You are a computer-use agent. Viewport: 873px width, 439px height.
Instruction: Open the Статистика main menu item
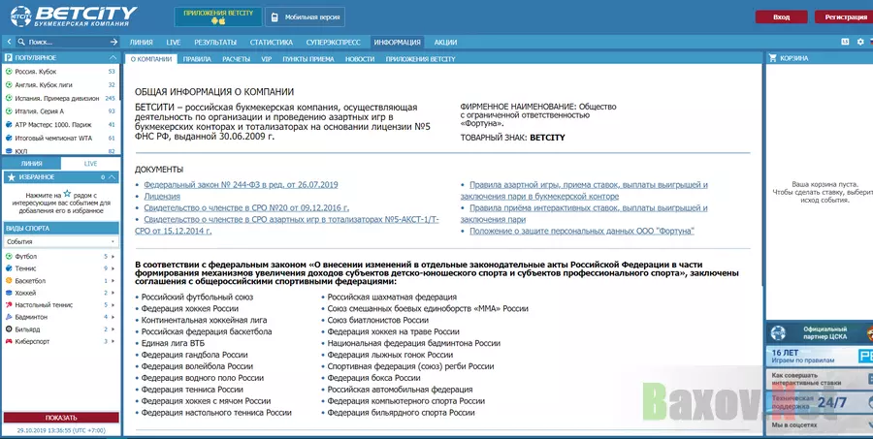click(x=272, y=43)
